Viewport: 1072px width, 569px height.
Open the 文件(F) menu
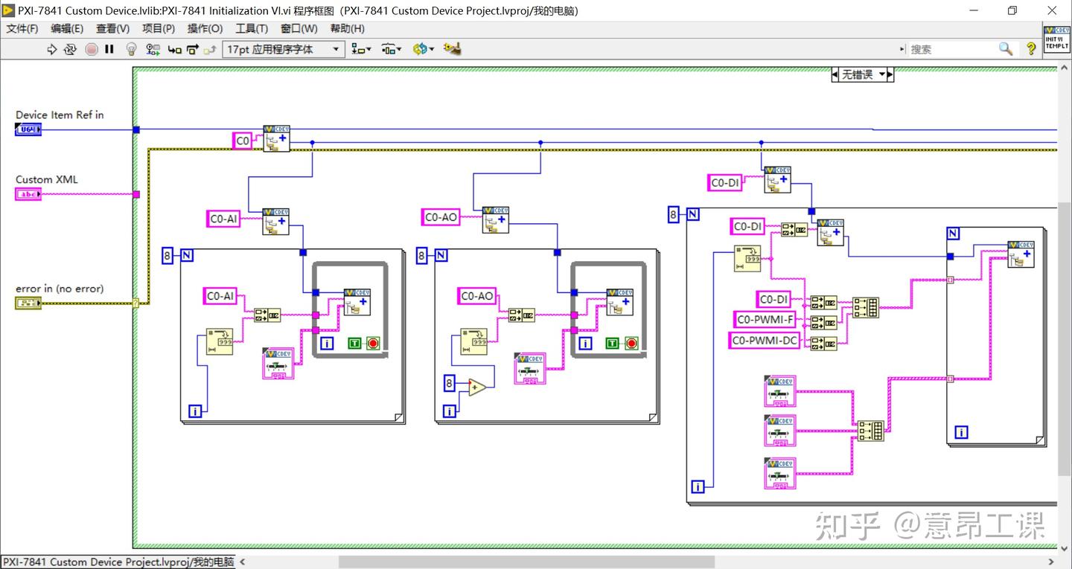pyautogui.click(x=22, y=28)
